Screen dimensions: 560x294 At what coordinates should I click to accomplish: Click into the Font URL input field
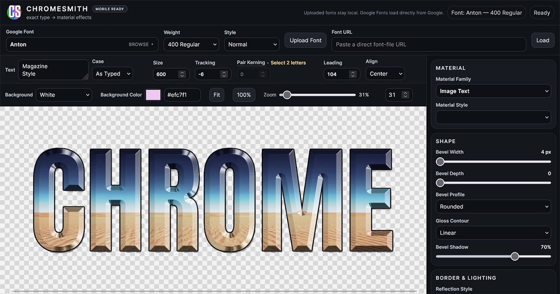pyautogui.click(x=429, y=44)
